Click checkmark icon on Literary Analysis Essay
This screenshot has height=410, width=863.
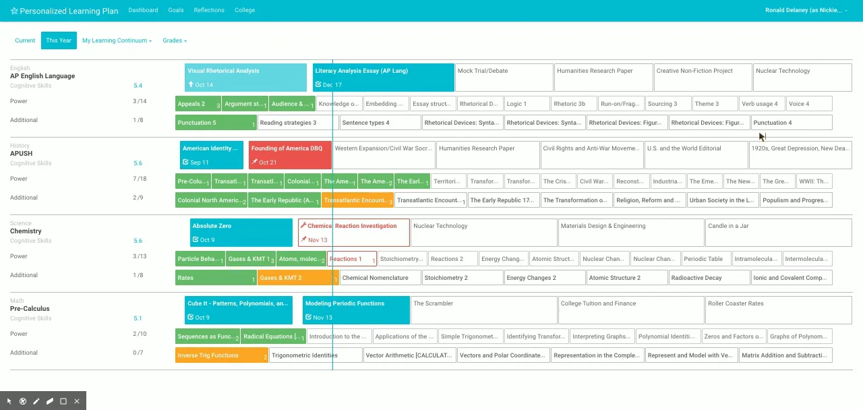318,85
